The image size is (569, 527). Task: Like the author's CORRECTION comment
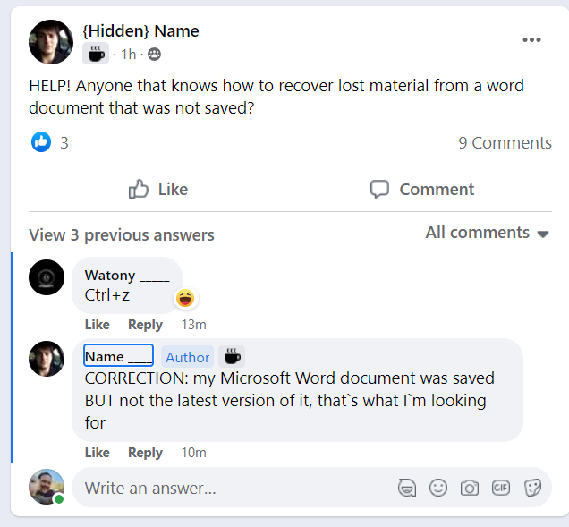[x=97, y=453]
